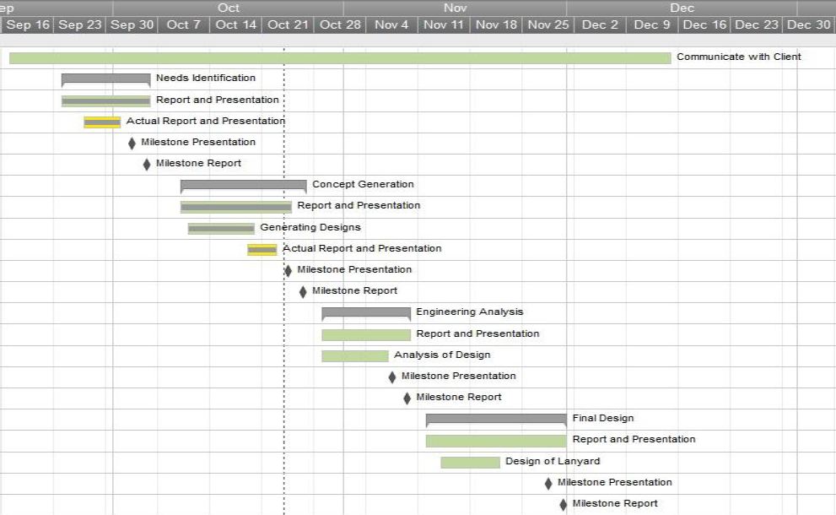Screen dimensions: 836x515
Task: Click the Generating Designs task bar
Action: (221, 228)
